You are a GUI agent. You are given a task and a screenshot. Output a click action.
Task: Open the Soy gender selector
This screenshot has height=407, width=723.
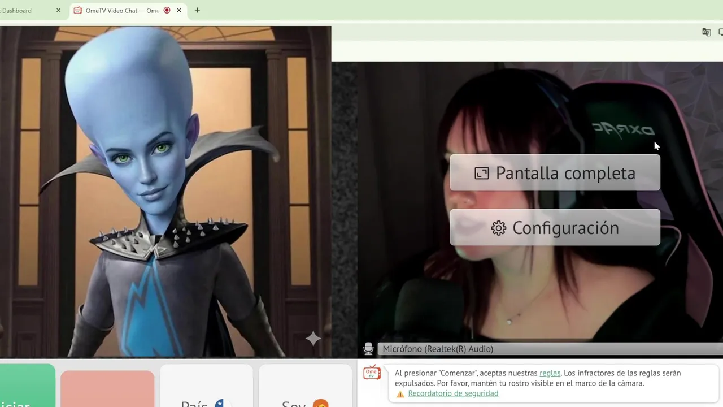tap(305, 386)
